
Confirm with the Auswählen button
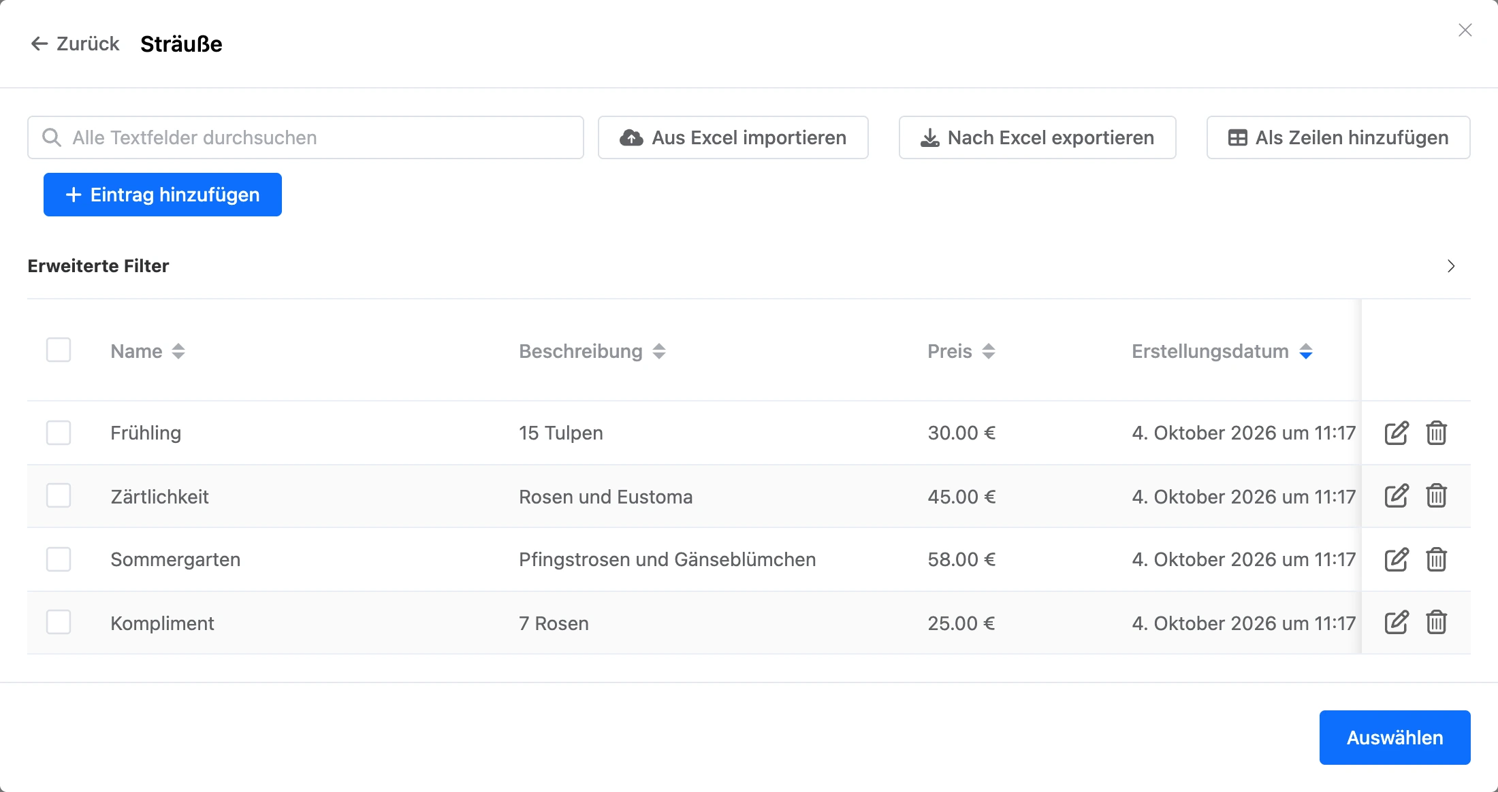click(1395, 738)
